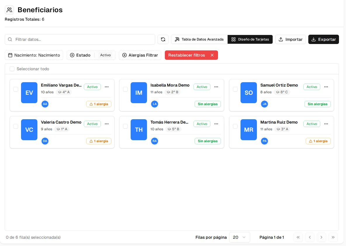The height and width of the screenshot is (246, 346).
Task: Click the Exportar button
Action: tap(323, 39)
